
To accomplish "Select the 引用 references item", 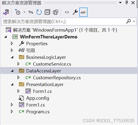I will (31, 51).
